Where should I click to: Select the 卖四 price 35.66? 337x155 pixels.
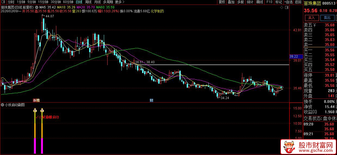click(x=330, y=30)
